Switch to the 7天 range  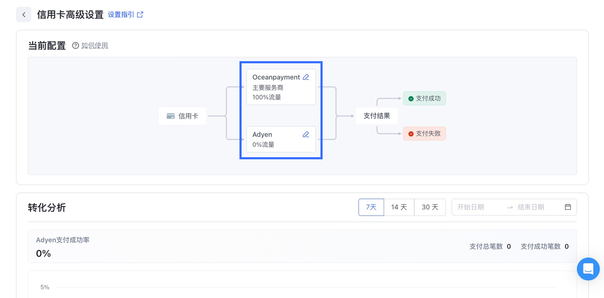[371, 207]
